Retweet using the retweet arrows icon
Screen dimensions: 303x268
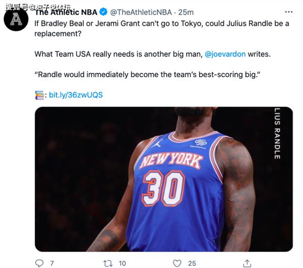pos(108,263)
